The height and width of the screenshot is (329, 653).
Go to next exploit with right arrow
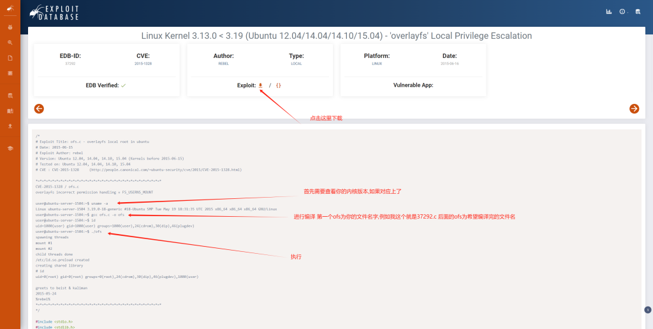click(x=634, y=108)
